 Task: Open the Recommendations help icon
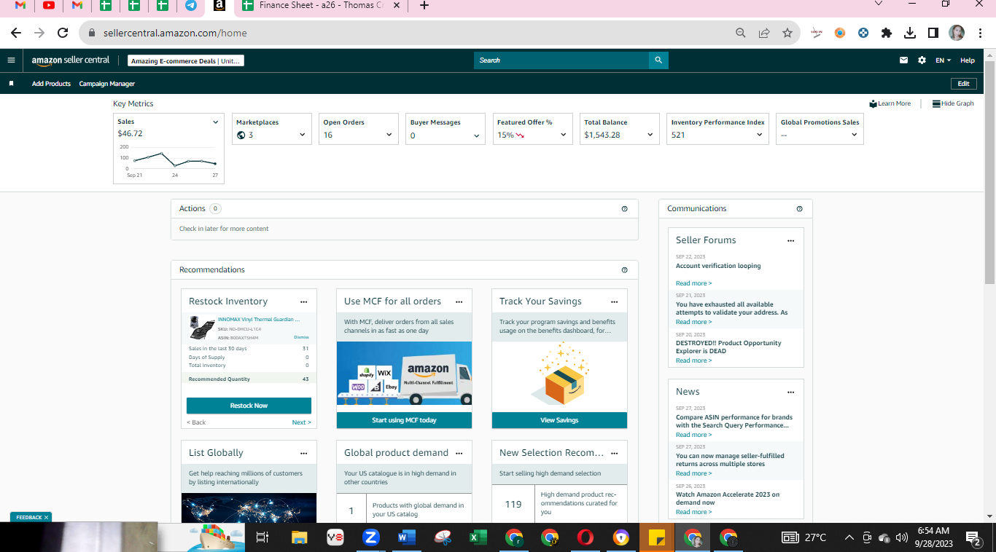point(624,270)
